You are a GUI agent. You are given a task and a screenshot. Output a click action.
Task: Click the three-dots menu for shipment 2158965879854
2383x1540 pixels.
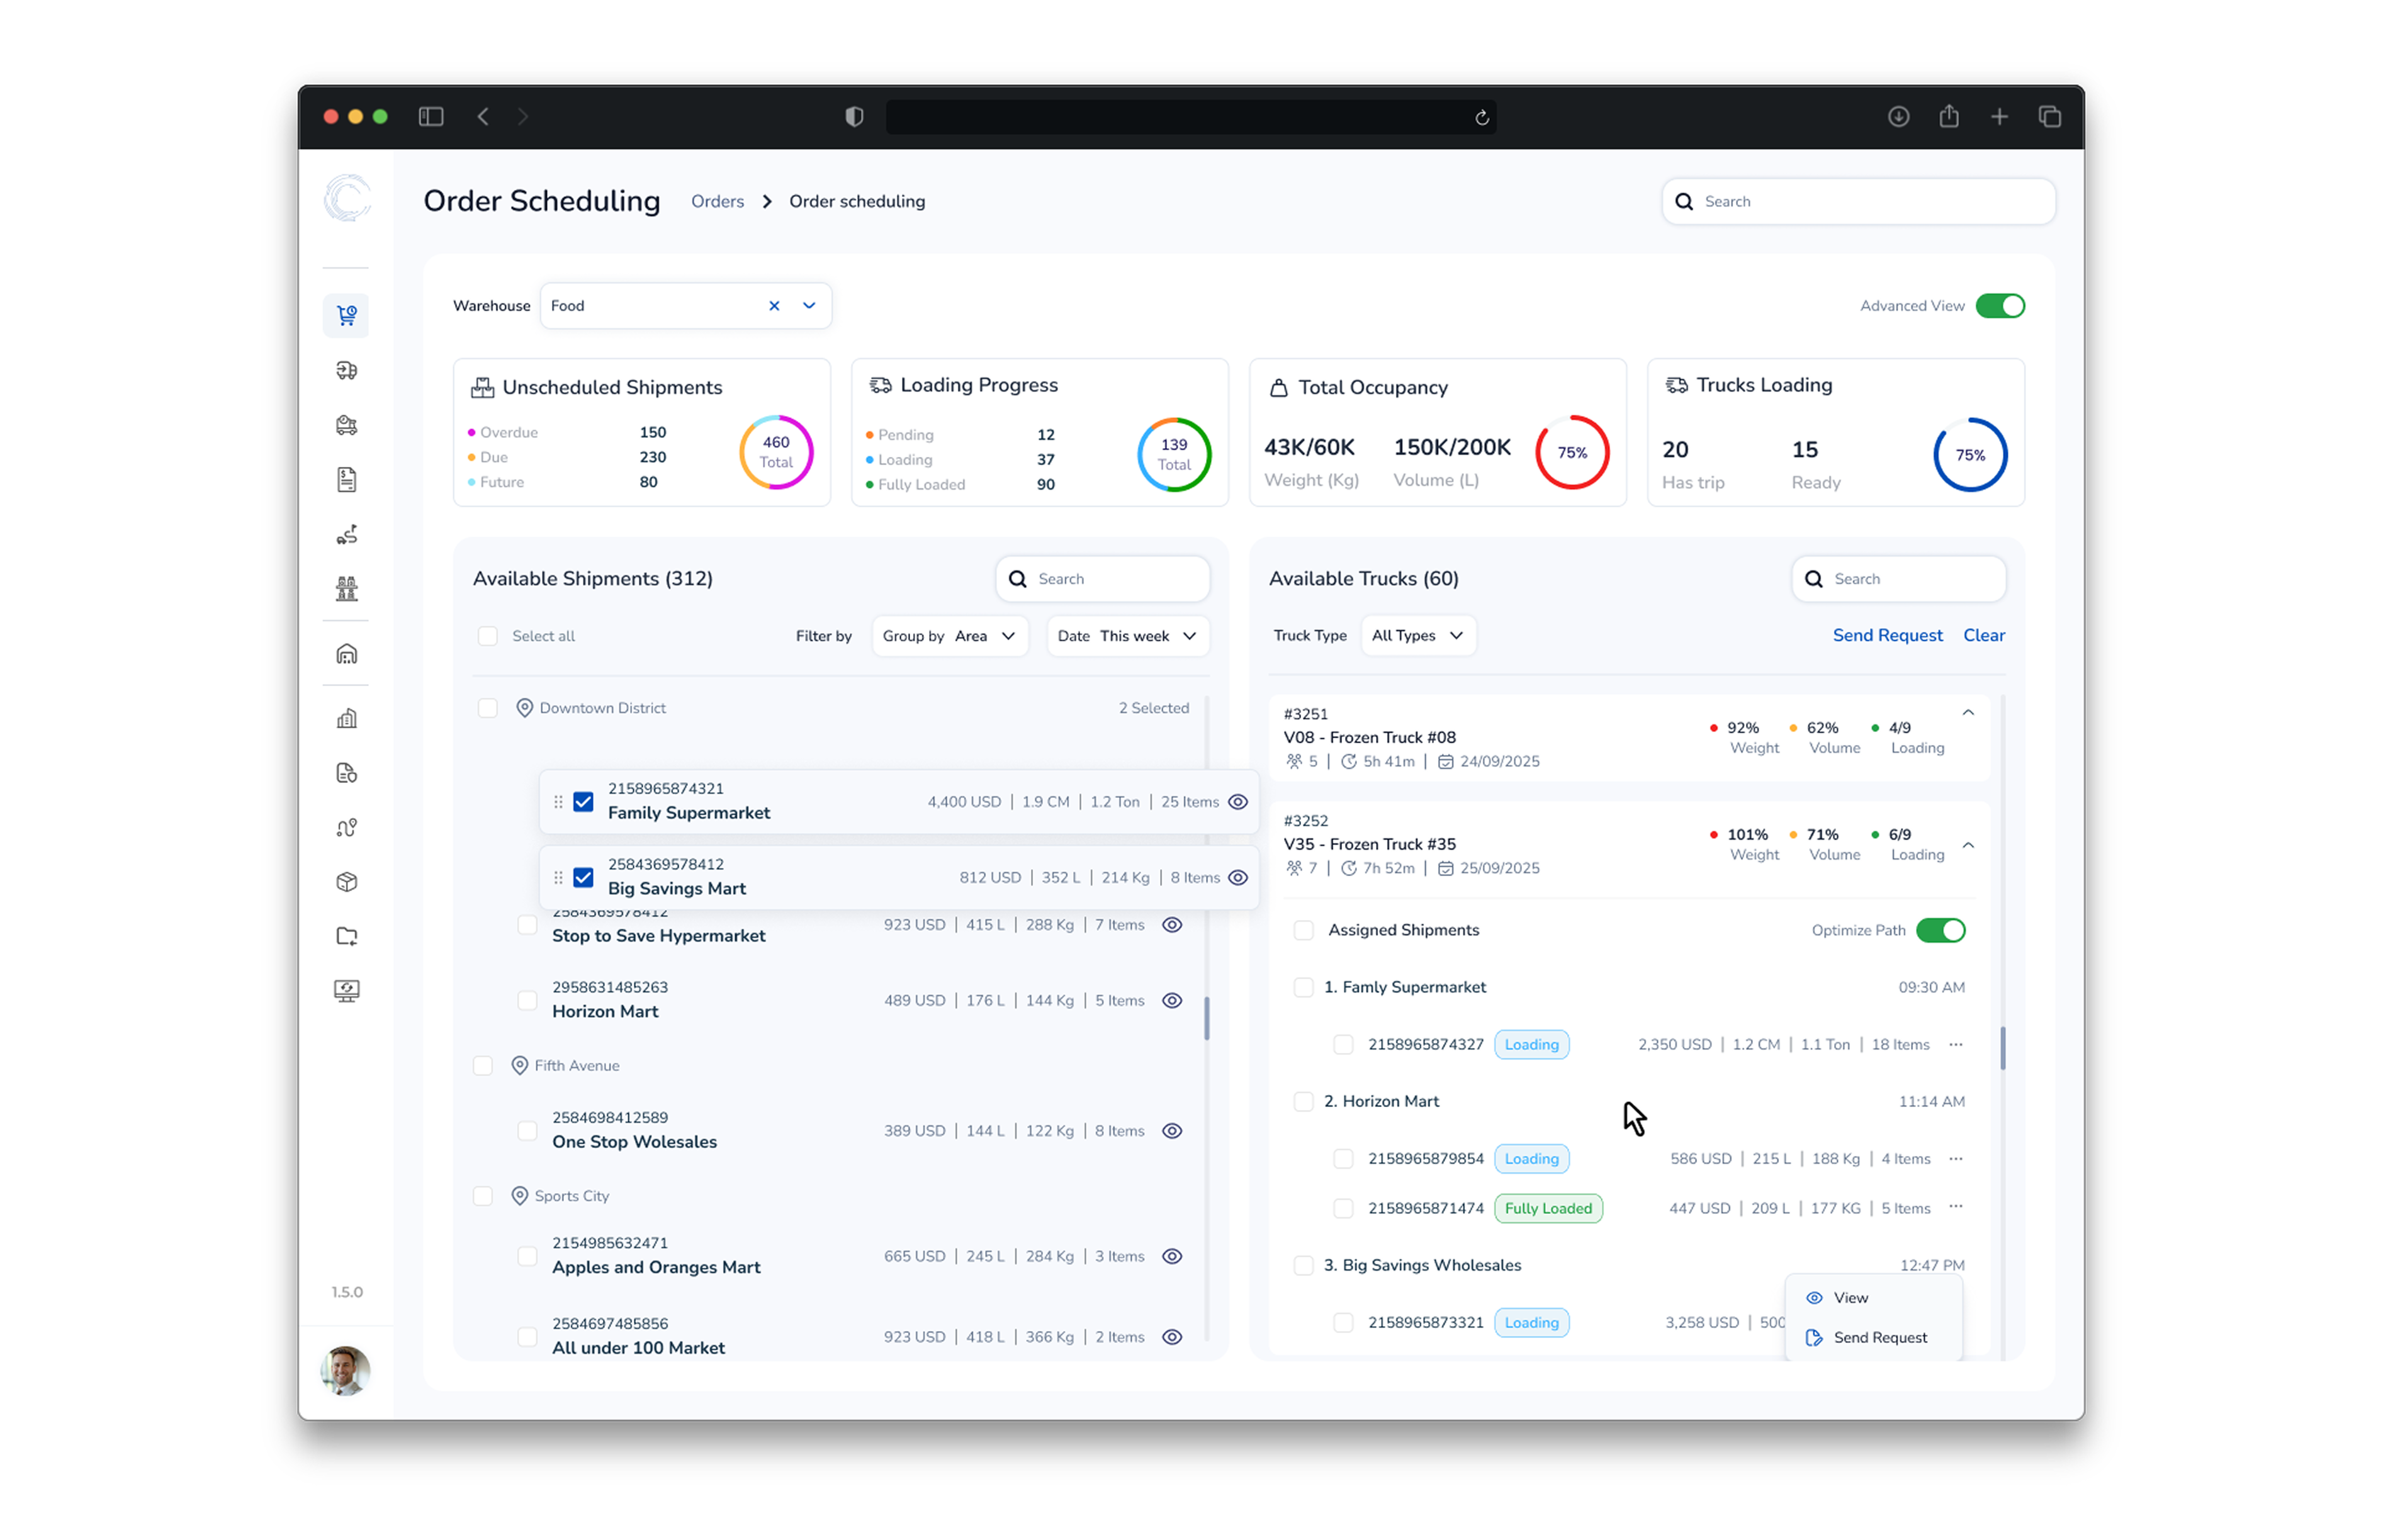pos(1955,1158)
